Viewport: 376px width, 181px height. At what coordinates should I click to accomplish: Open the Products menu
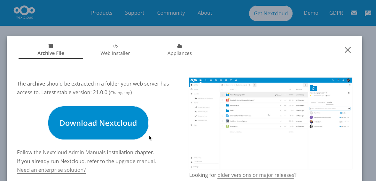point(102,13)
